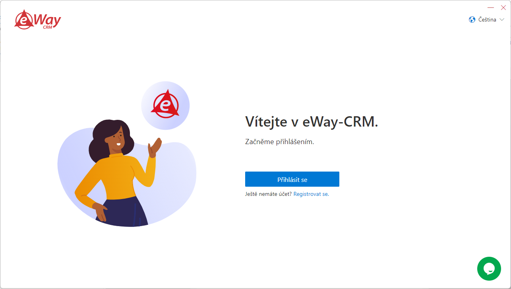Image resolution: width=511 pixels, height=289 pixels.
Task: Click the 'Ještě nemáte účet?' text
Action: tap(268, 194)
